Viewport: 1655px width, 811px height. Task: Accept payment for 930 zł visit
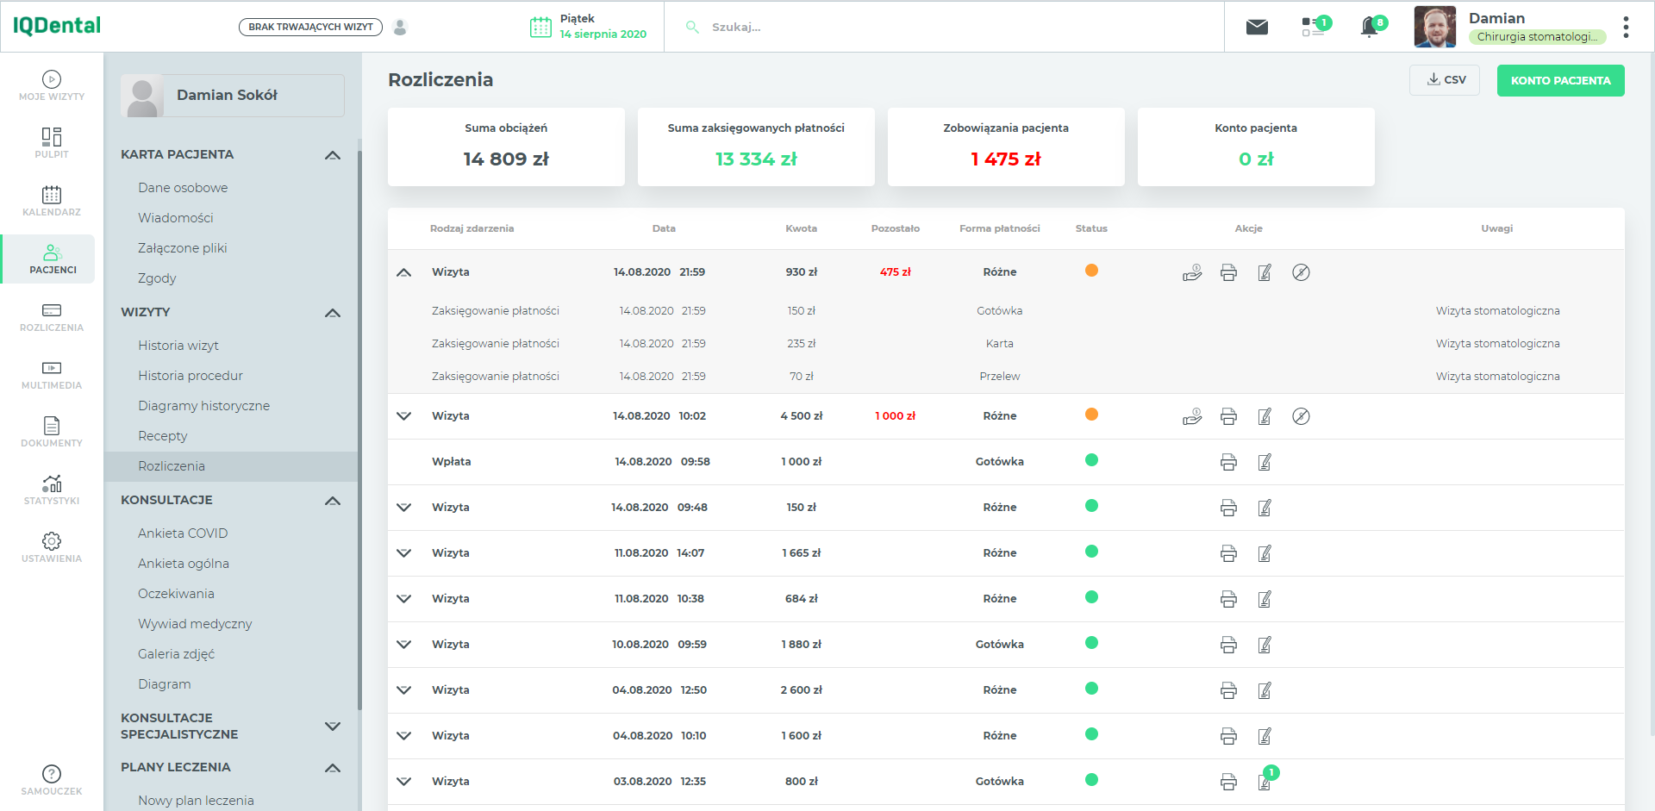click(x=1192, y=272)
